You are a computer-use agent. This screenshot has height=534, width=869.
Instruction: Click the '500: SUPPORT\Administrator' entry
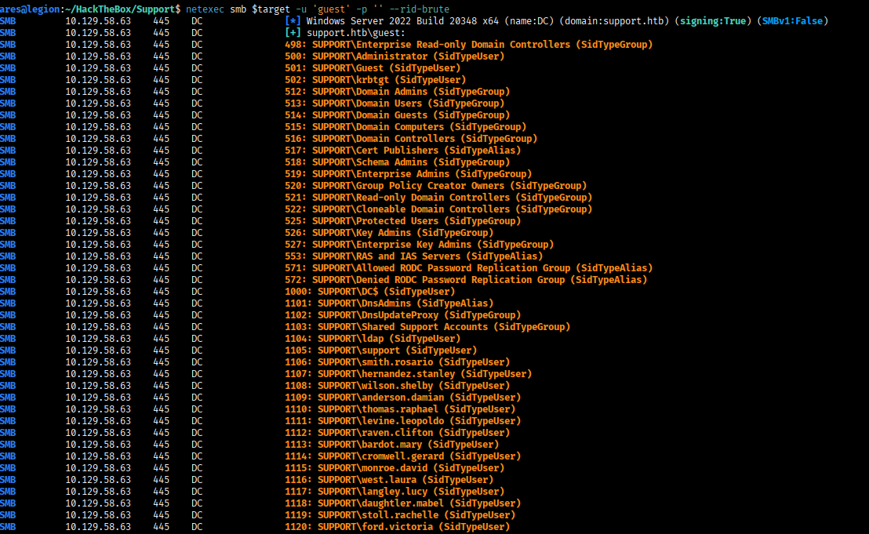click(x=395, y=56)
